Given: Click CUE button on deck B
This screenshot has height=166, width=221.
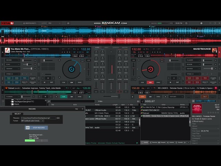Looking at the screenshot, I should 142,82.
